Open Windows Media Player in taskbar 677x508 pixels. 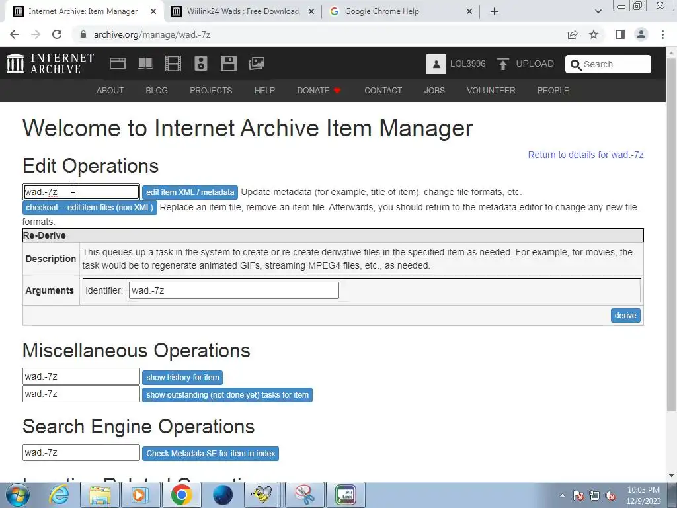140,495
